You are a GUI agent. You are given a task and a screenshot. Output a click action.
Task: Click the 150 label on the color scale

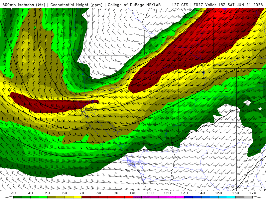click(x=218, y=193)
